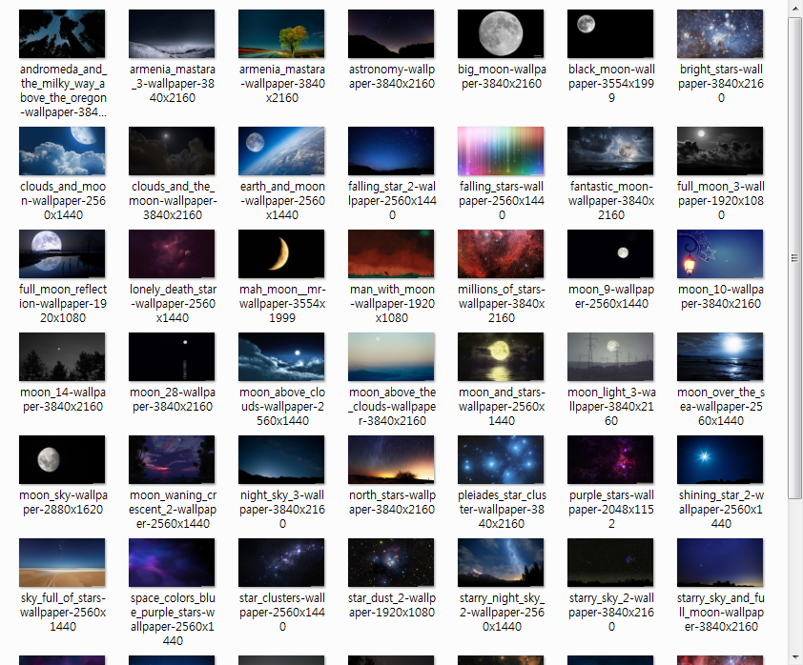Click the scrollbar down arrow
The height and width of the screenshot is (665, 803).
point(794,656)
